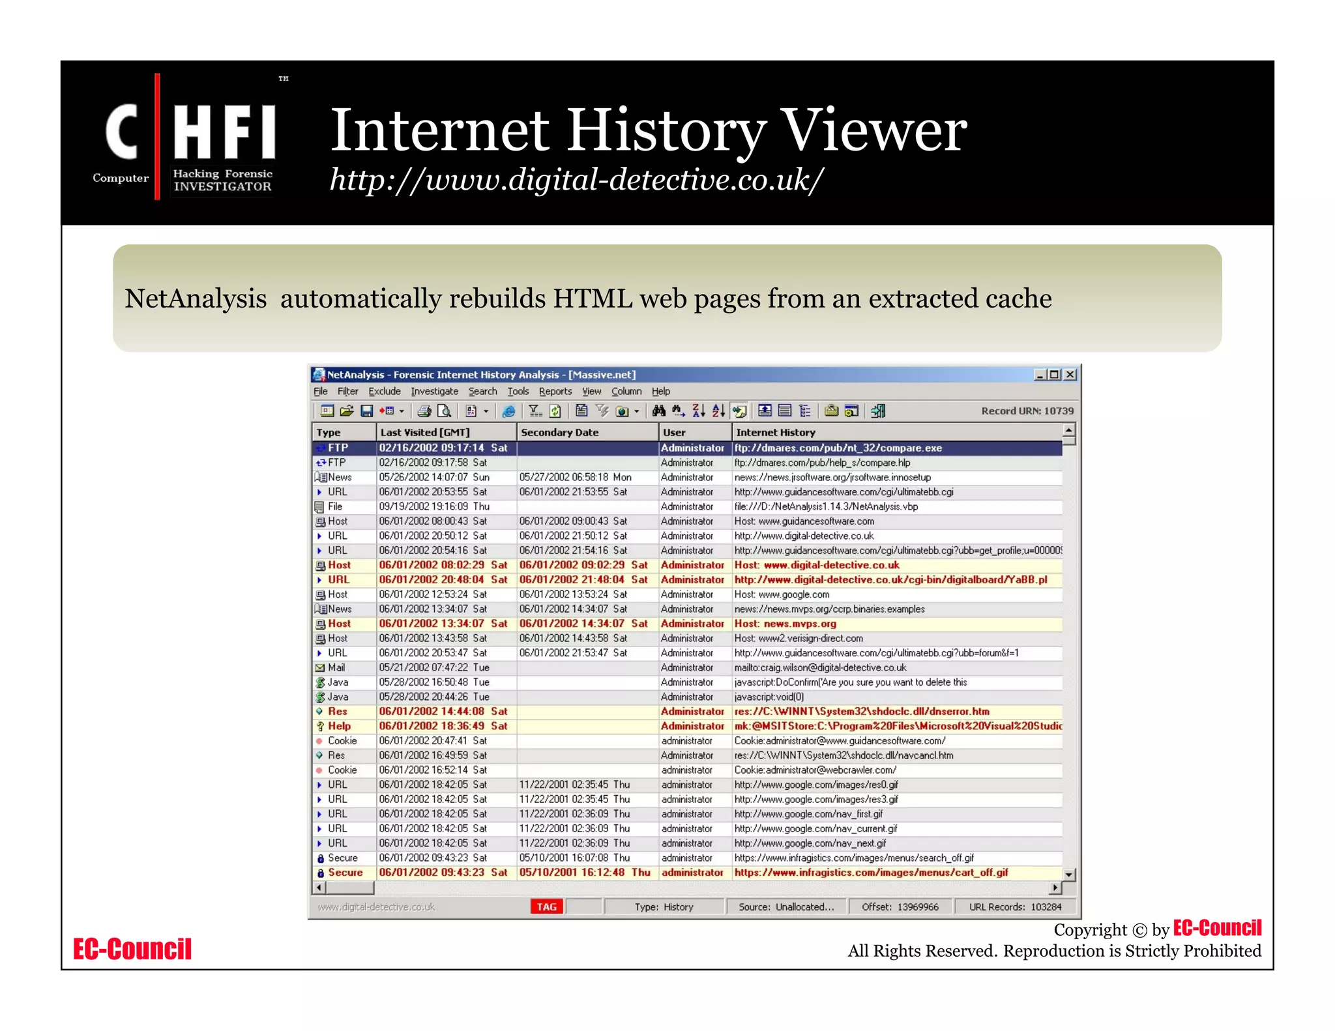Viewport: 1335px width, 1031px height.
Task: Click the save floppy disk icon
Action: coord(367,411)
